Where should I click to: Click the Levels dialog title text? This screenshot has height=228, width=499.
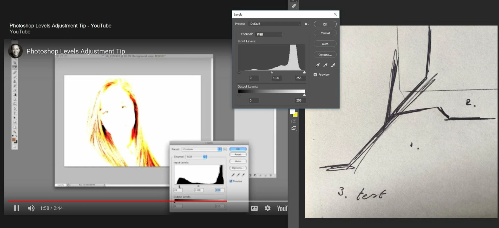point(238,14)
